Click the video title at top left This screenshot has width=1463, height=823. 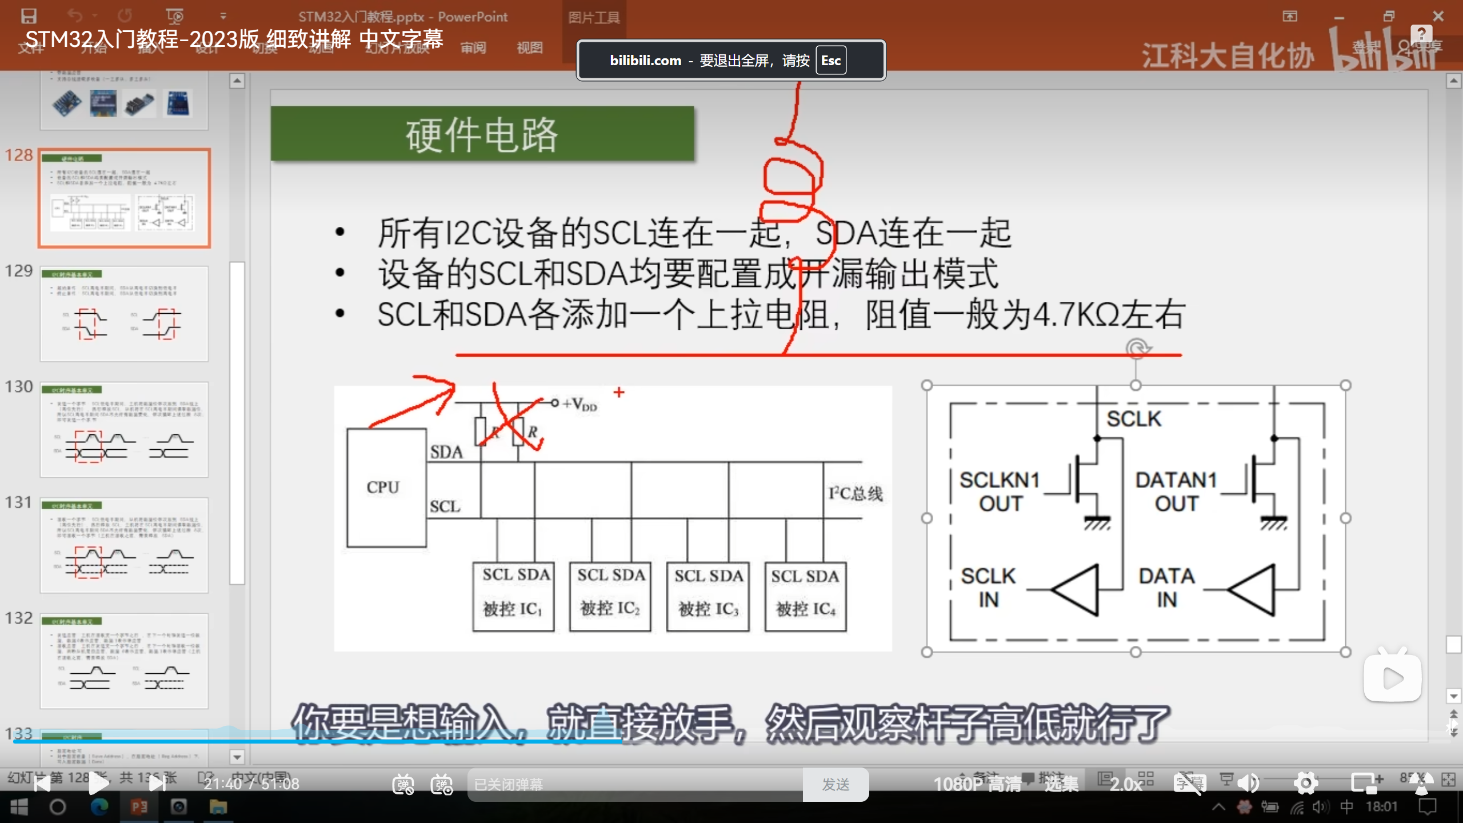[x=234, y=39]
